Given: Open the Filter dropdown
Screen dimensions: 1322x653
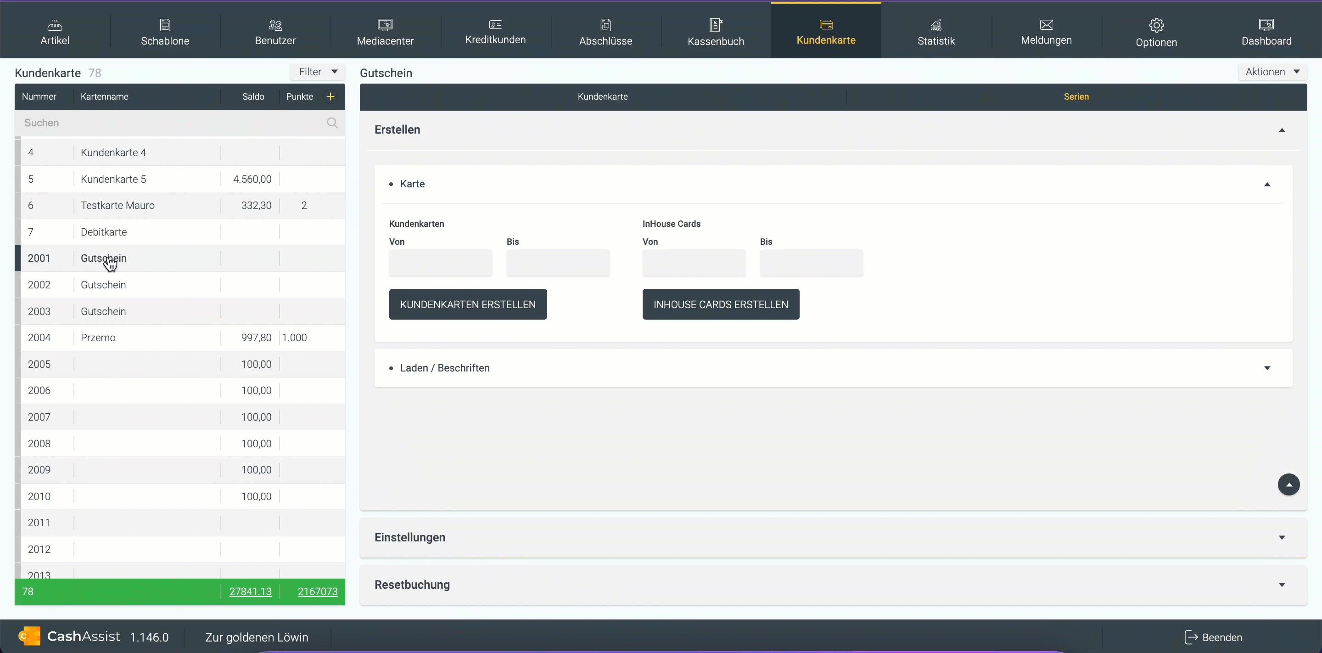Looking at the screenshot, I should click(x=318, y=72).
